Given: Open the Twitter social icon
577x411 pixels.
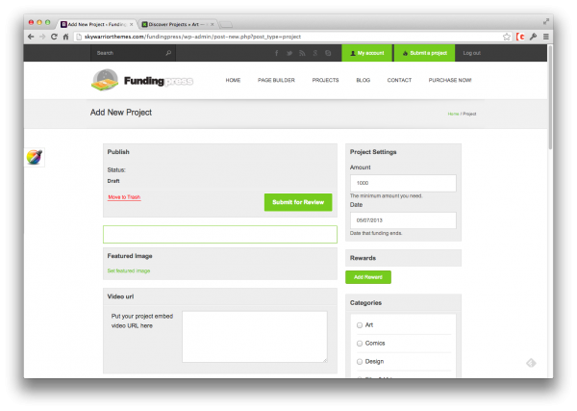Looking at the screenshot, I should pos(289,53).
